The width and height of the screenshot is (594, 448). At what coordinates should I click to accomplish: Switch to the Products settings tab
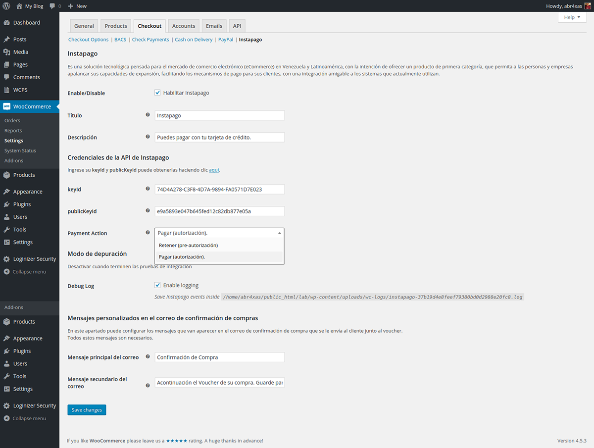pos(116,26)
